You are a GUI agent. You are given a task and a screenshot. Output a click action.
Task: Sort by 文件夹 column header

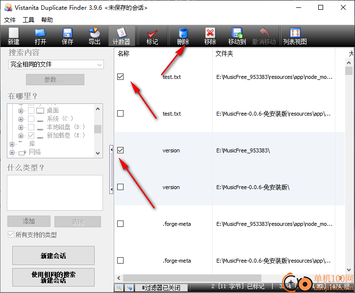pos(224,53)
